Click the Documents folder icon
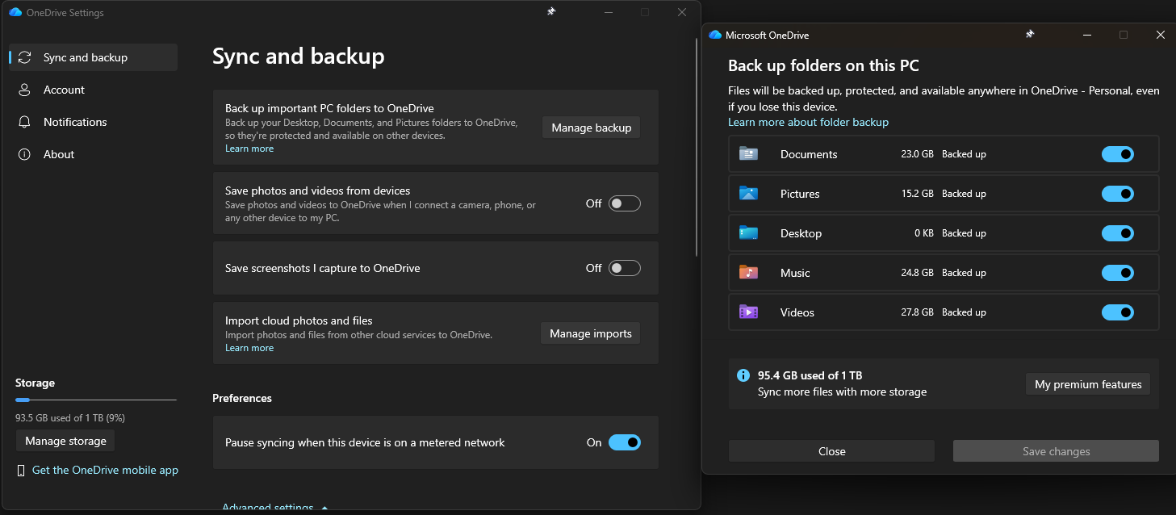This screenshot has width=1176, height=515. [x=748, y=154]
